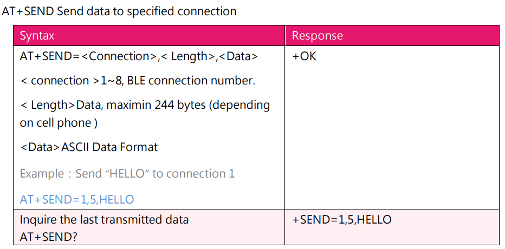The width and height of the screenshot is (505, 249).
Task: Click the 'AT+SEND Send data' heading
Action: coord(119,11)
